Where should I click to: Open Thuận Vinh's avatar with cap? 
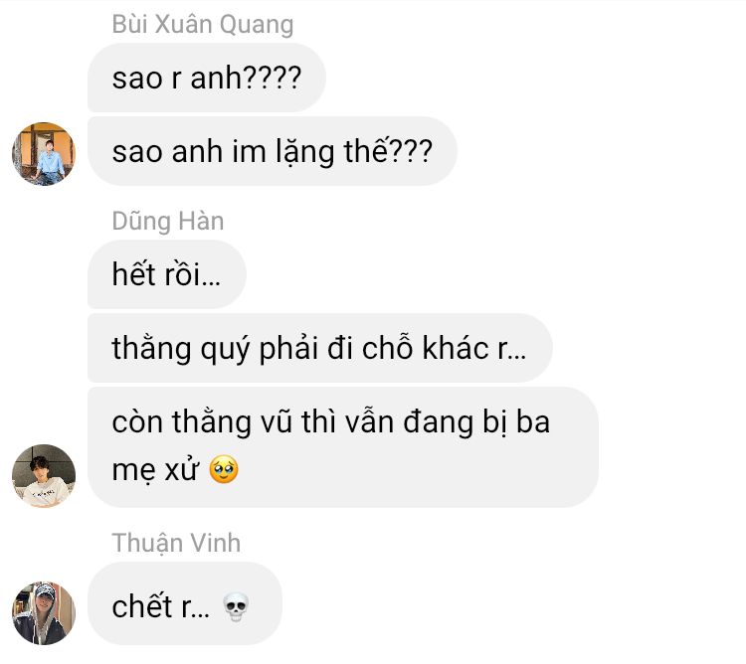(x=44, y=613)
